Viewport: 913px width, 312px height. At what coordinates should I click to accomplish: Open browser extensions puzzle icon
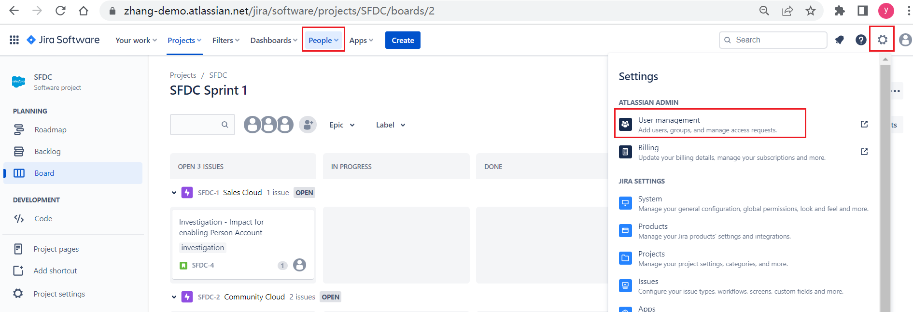[x=840, y=11]
